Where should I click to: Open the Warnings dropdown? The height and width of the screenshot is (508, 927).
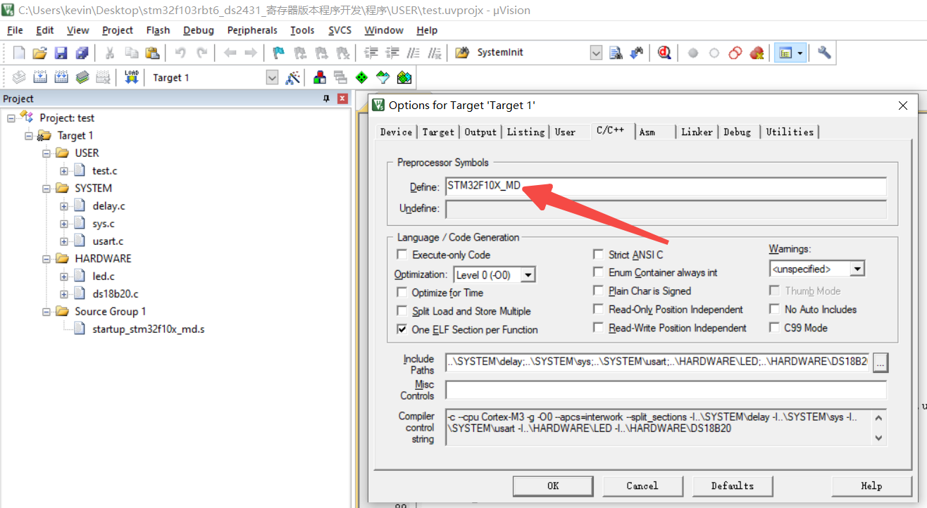857,269
